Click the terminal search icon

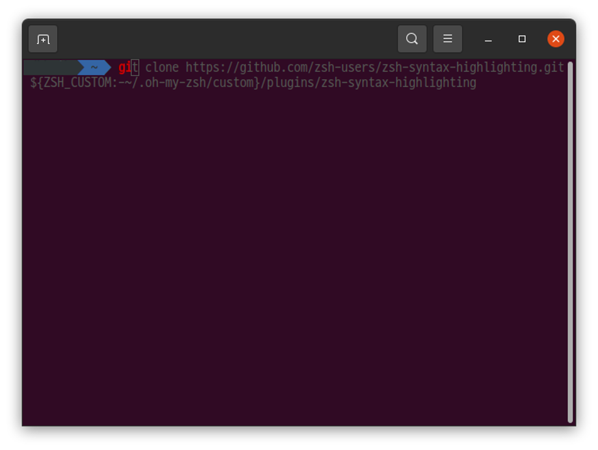[x=412, y=39]
